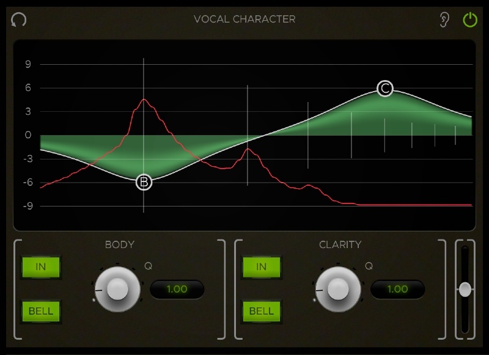Click the BODY section label

[x=120, y=244]
